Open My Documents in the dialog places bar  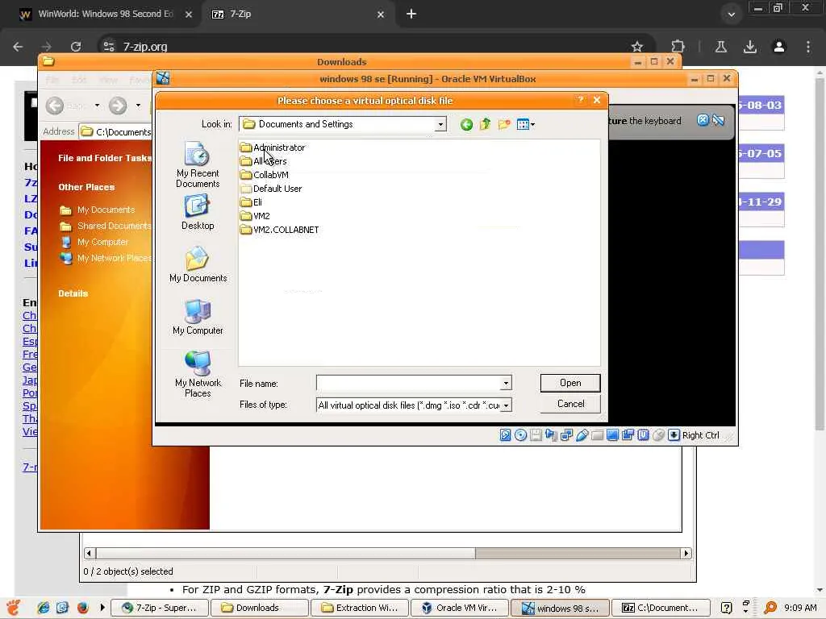click(198, 264)
